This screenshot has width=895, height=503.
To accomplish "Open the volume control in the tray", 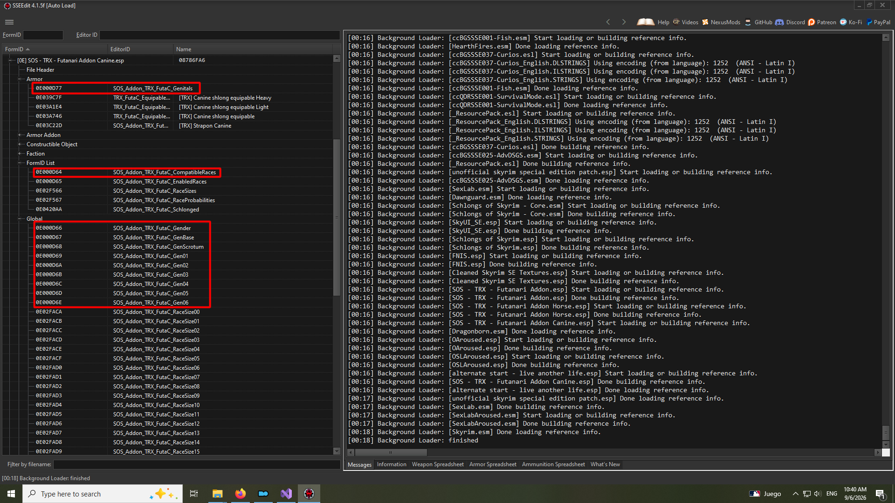I will [818, 494].
